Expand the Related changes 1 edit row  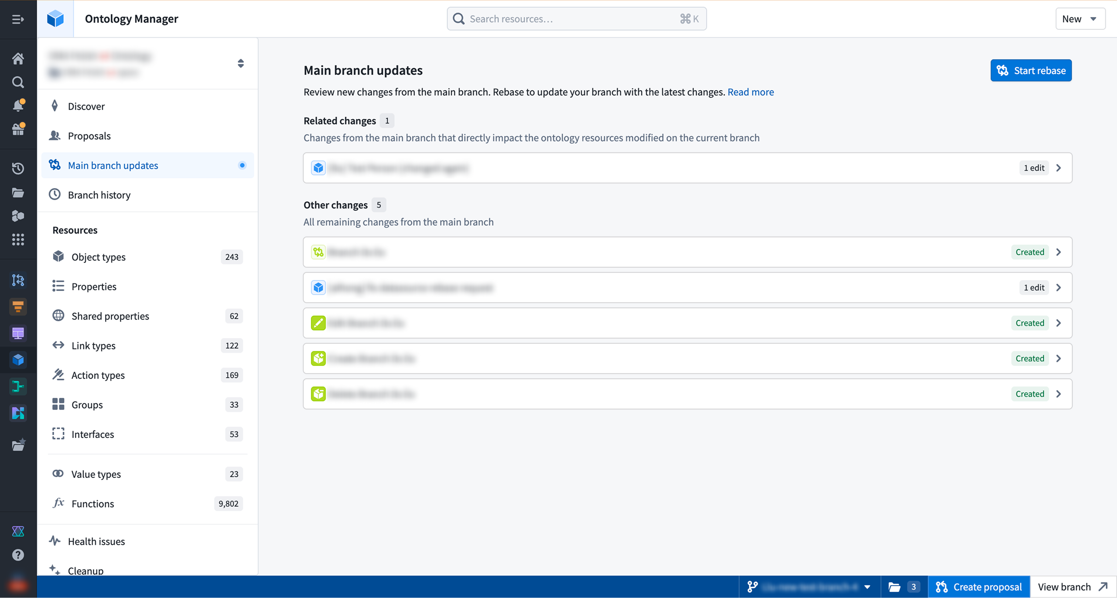tap(687, 168)
